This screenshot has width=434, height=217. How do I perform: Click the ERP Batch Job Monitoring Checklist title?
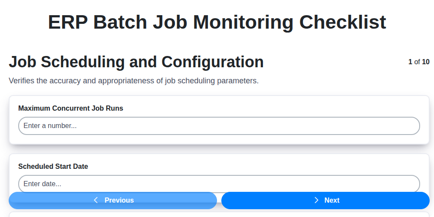(x=217, y=22)
